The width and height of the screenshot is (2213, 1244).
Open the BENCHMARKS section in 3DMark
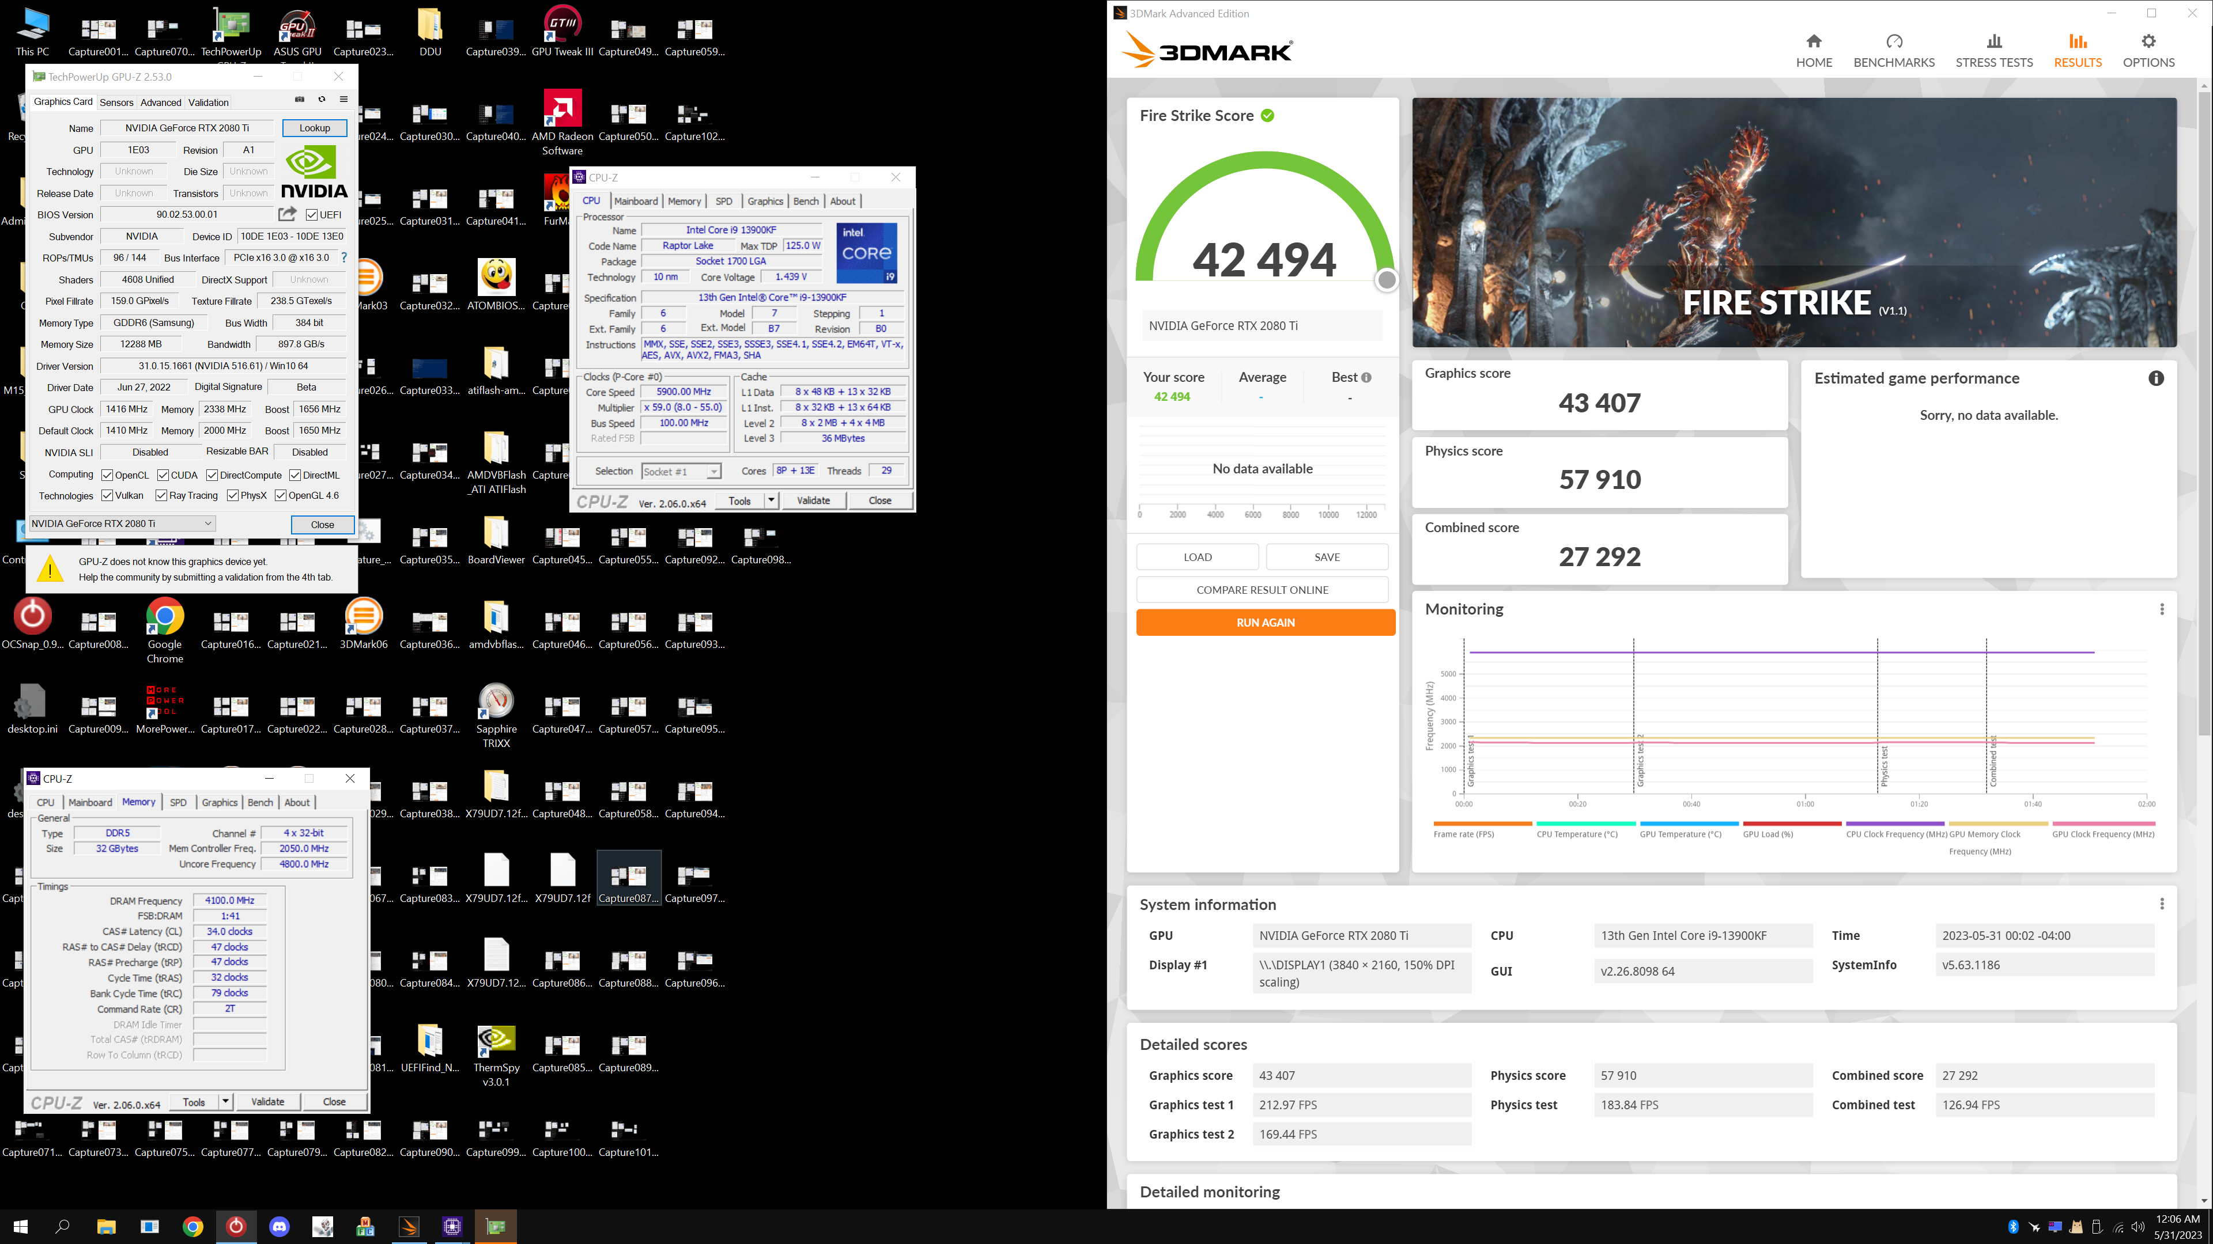[1893, 51]
